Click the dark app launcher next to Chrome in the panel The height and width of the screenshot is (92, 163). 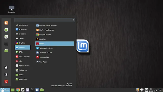(23, 90)
